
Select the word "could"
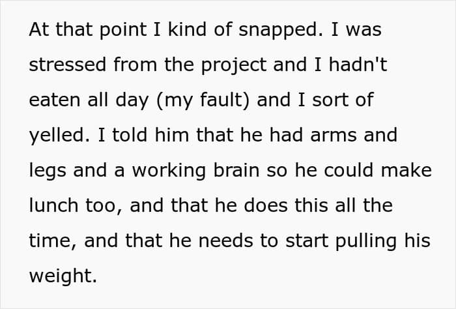coord(349,170)
